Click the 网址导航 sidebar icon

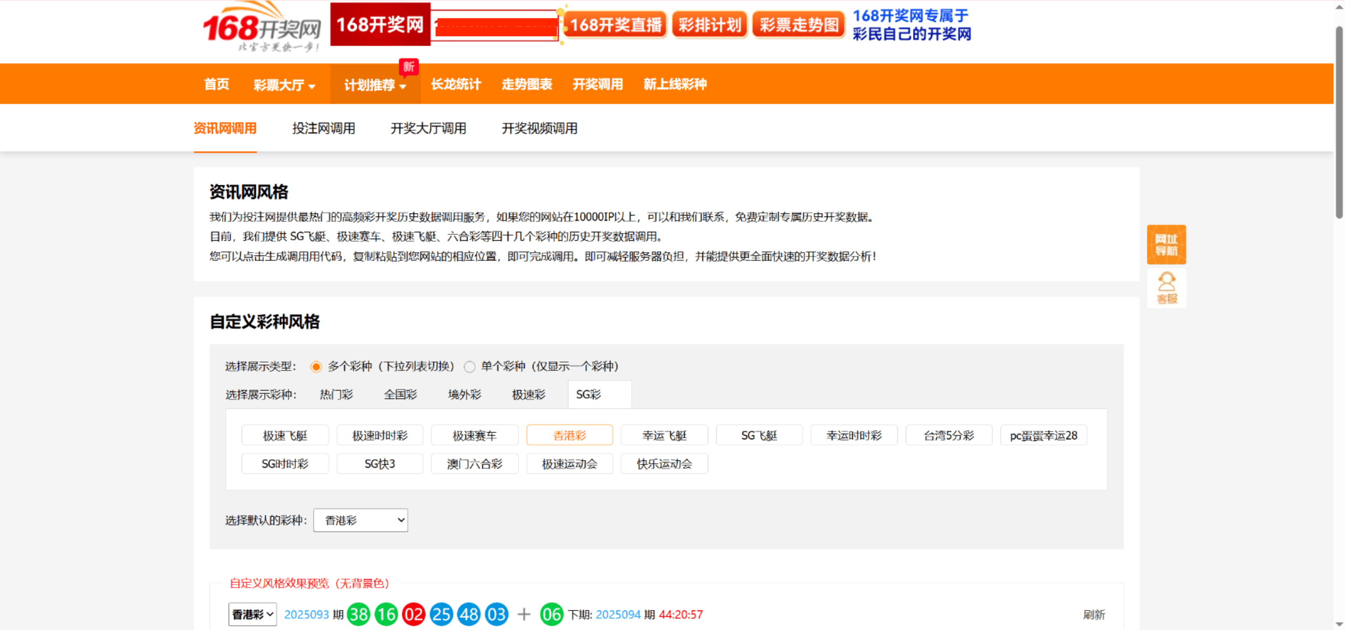(1166, 244)
